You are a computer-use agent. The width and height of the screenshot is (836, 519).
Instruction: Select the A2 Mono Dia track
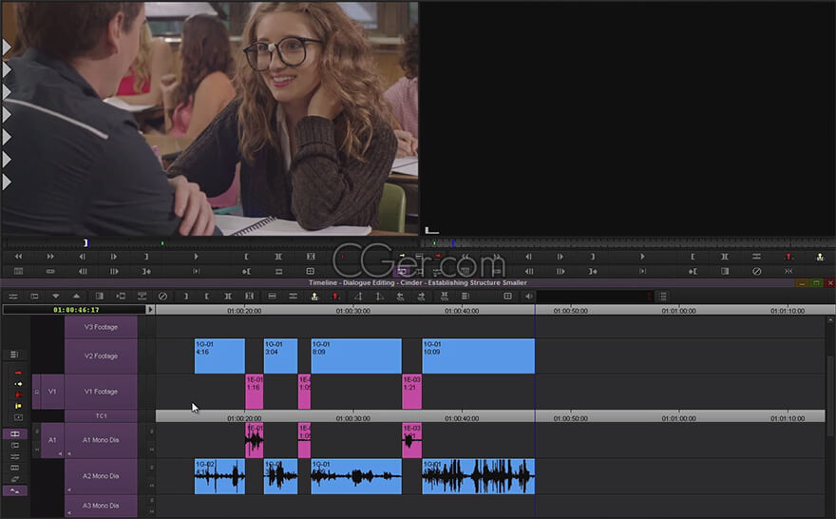(x=101, y=476)
